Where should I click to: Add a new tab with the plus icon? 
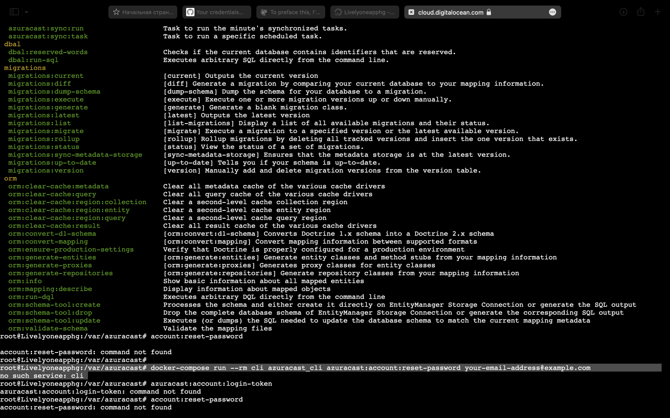point(658,12)
